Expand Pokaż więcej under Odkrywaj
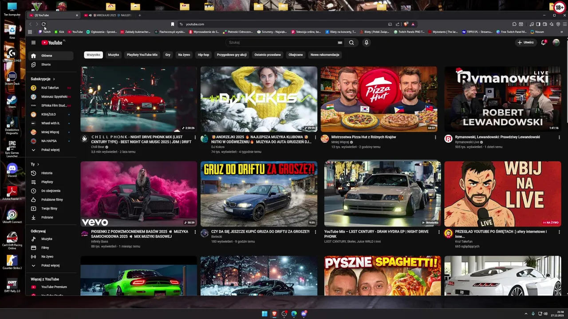The width and height of the screenshot is (568, 319). click(x=51, y=265)
